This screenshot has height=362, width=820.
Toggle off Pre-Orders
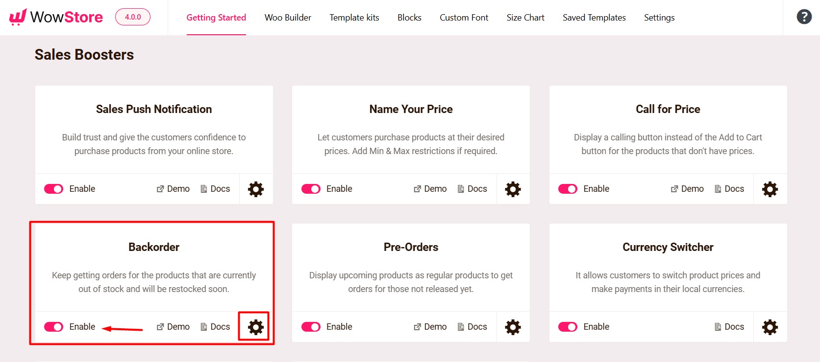click(x=311, y=326)
